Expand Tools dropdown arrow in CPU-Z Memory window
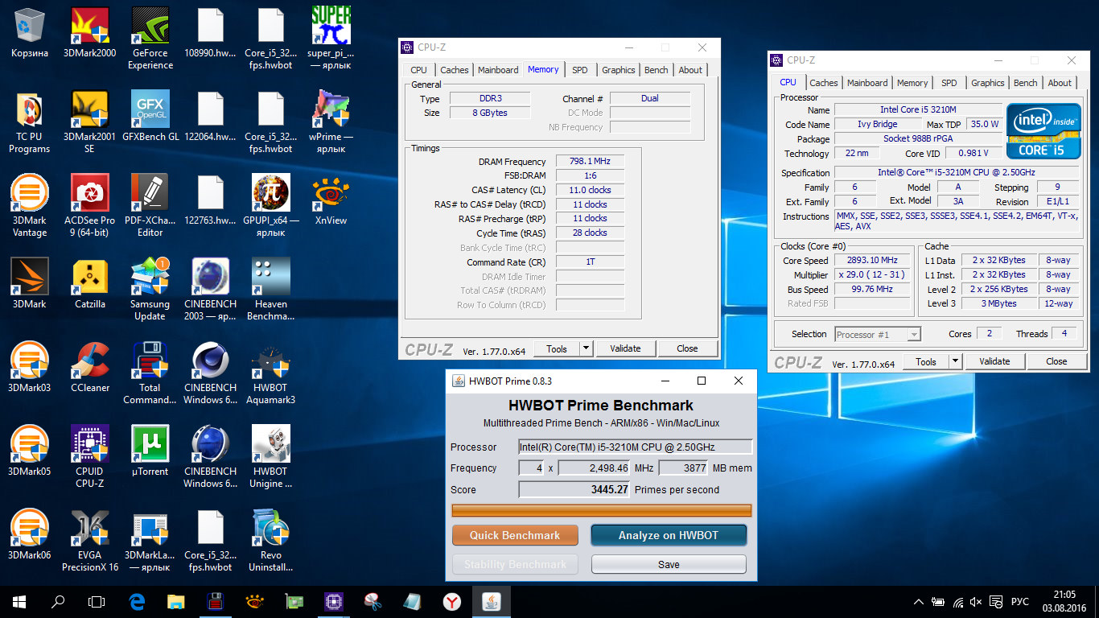 587,348
